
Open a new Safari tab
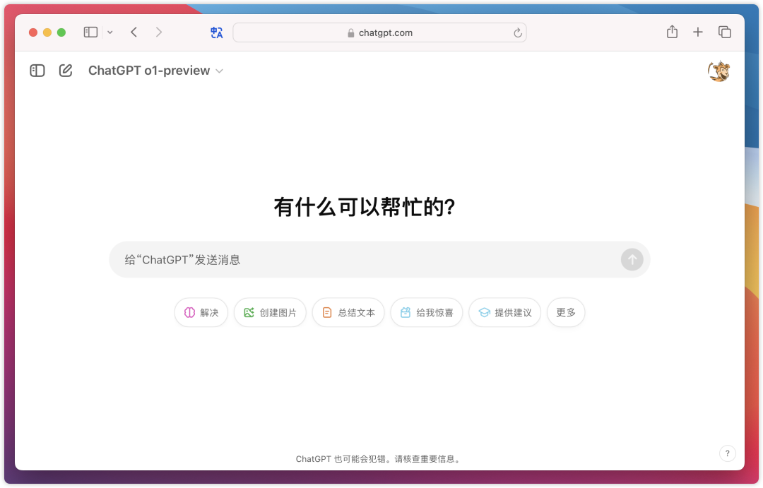698,32
